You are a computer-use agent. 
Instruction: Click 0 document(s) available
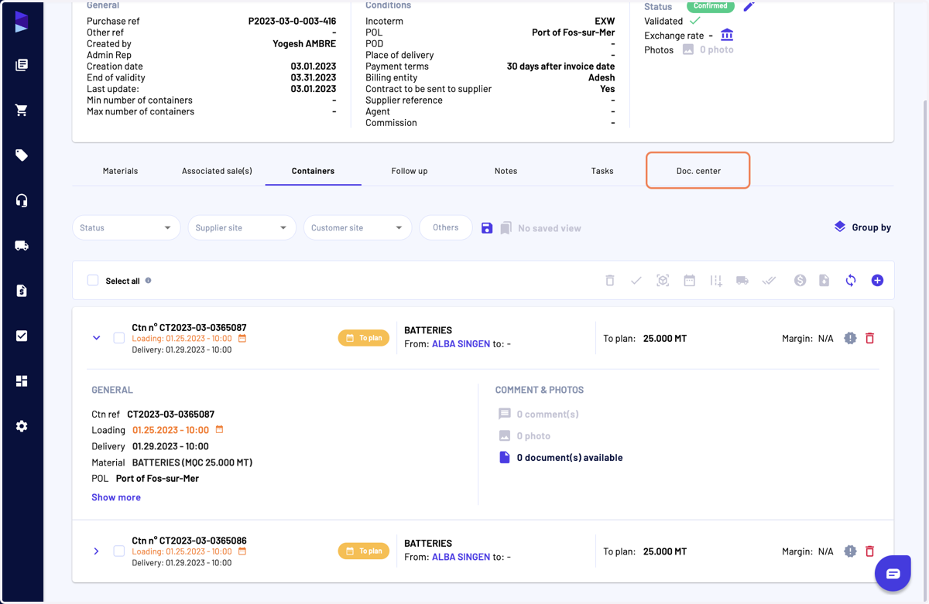[x=561, y=458]
